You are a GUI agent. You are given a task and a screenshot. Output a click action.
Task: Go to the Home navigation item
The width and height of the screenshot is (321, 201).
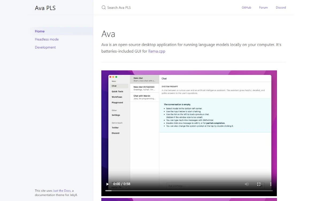pos(62,31)
